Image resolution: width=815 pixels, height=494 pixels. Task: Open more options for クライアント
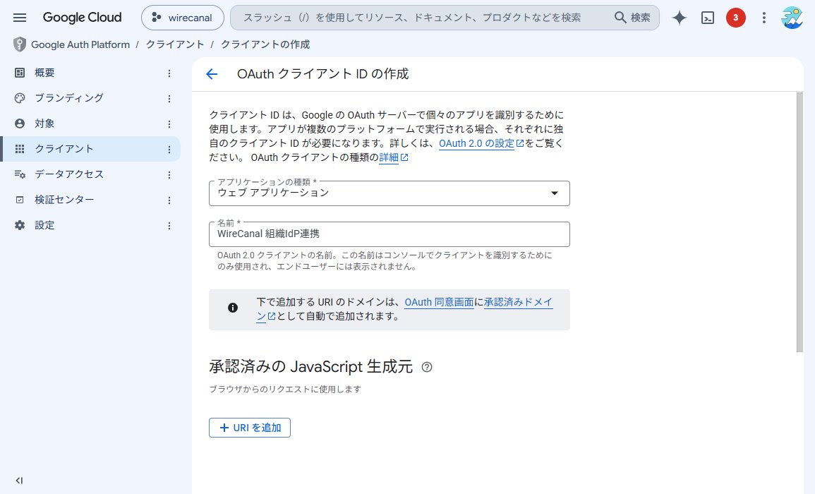(x=169, y=150)
